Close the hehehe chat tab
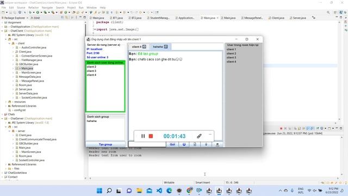 point(166,47)
